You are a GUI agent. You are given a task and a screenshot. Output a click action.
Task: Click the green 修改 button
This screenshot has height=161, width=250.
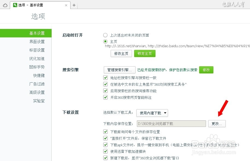coord(206,70)
